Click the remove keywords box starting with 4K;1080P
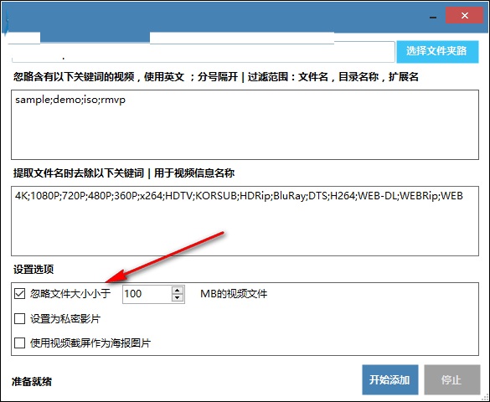 click(x=245, y=221)
